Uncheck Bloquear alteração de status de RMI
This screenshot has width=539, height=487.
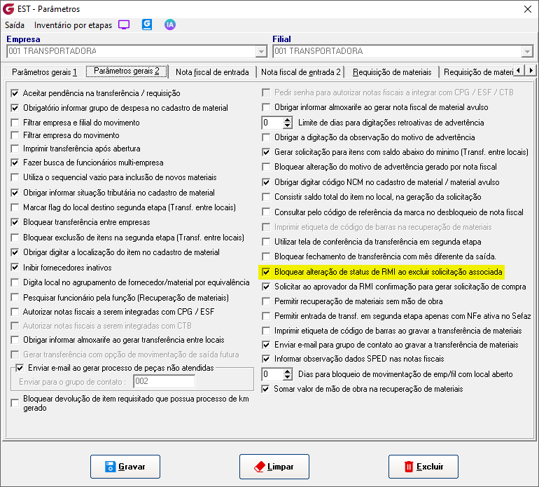pos(266,272)
